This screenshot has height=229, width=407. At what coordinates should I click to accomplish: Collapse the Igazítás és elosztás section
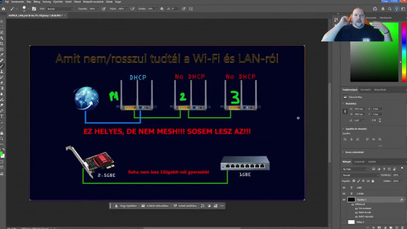(x=343, y=128)
